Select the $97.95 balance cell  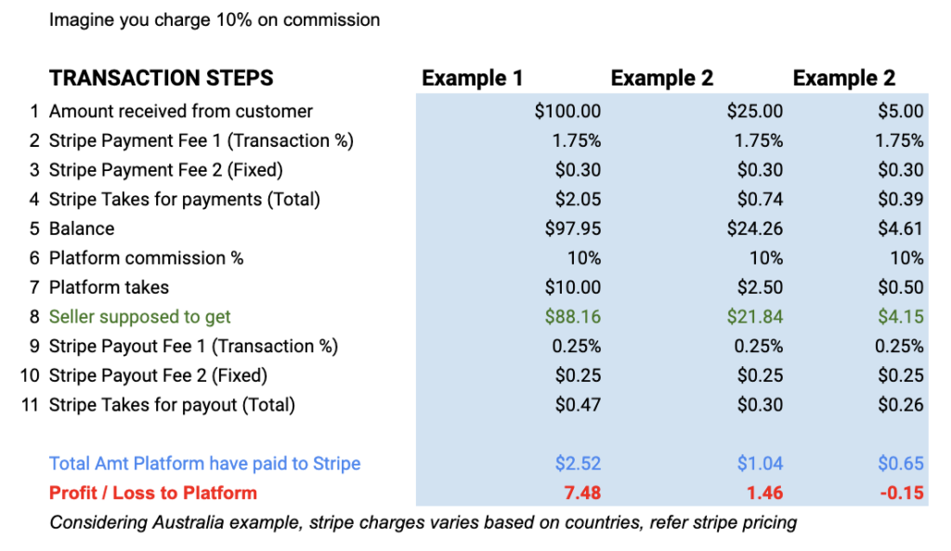[x=573, y=229]
